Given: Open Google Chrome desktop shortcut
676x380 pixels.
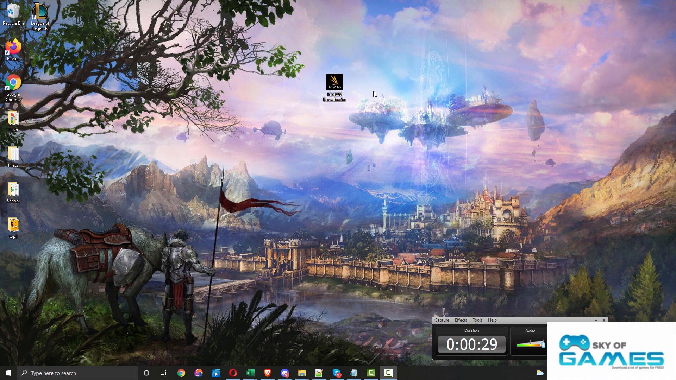Looking at the screenshot, I should pyautogui.click(x=13, y=83).
